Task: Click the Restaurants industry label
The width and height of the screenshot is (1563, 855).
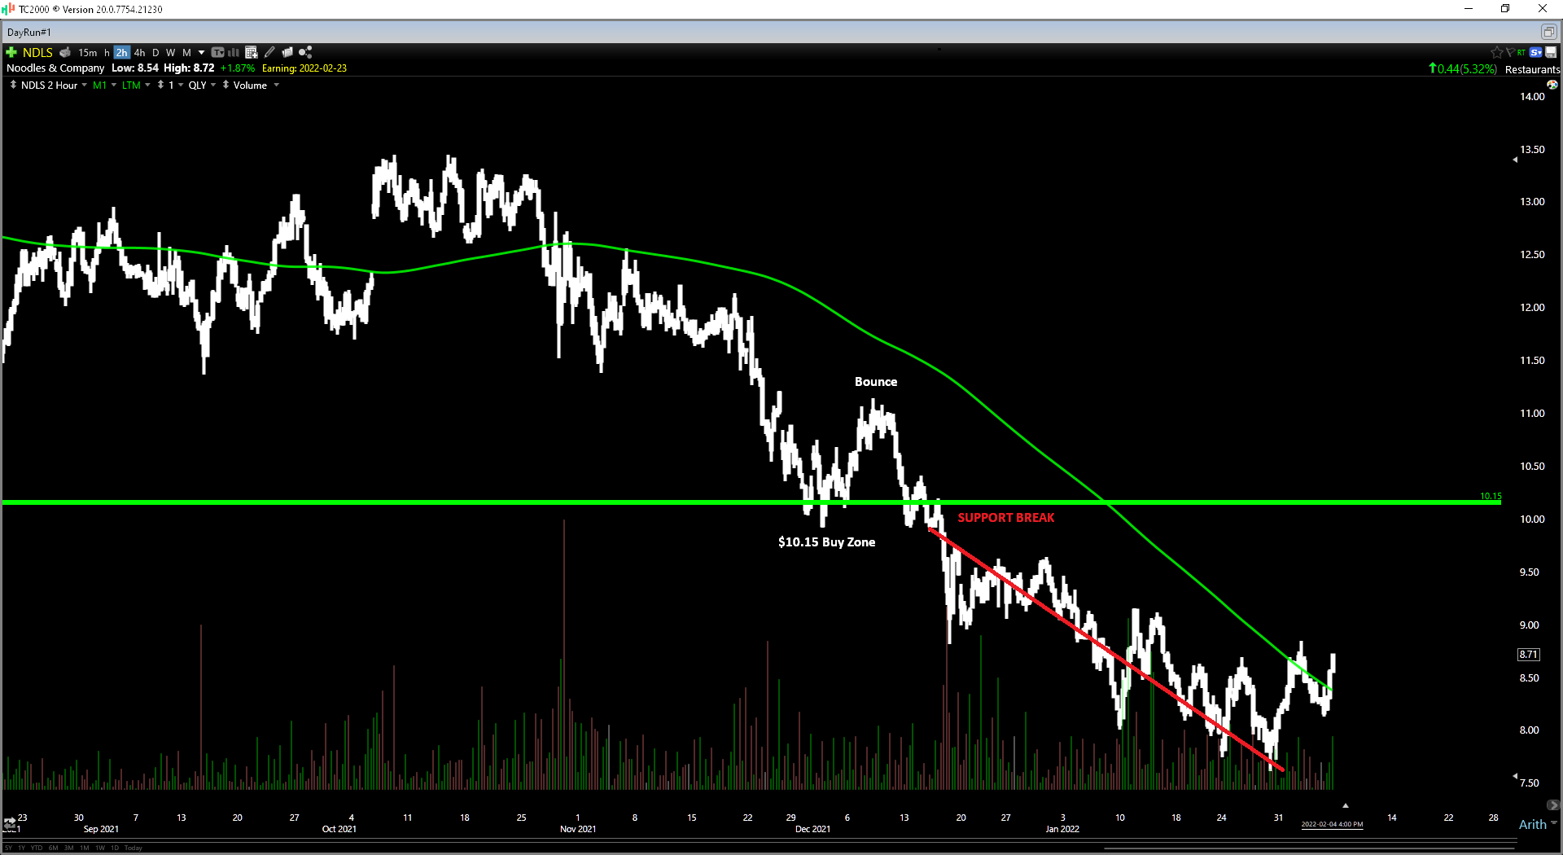Action: click(x=1532, y=69)
